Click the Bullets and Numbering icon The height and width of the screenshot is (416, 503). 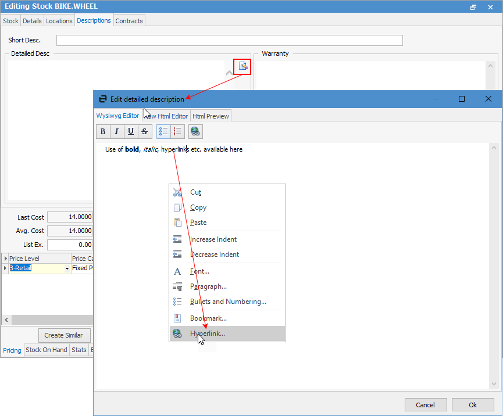(x=177, y=302)
